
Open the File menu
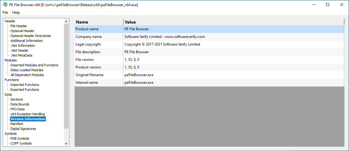pos(5,13)
